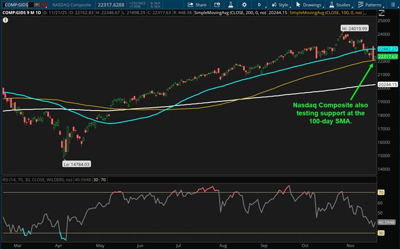The width and height of the screenshot is (400, 249).
Task: Select the SimpleMovingAvg (CLOSE, 200) study label
Action: pyautogui.click(x=230, y=13)
